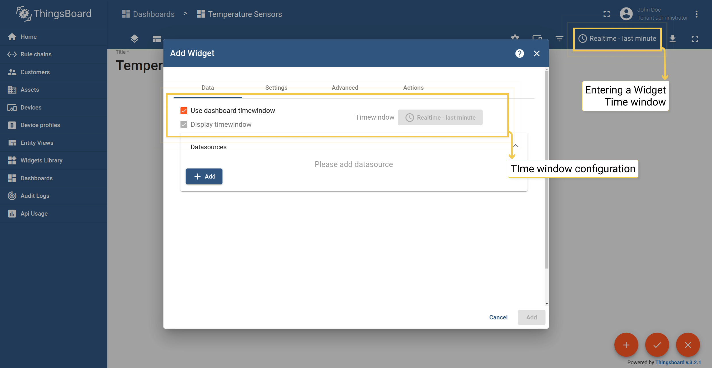712x368 pixels.
Task: Click the dashboard export download icon
Action: click(x=673, y=39)
